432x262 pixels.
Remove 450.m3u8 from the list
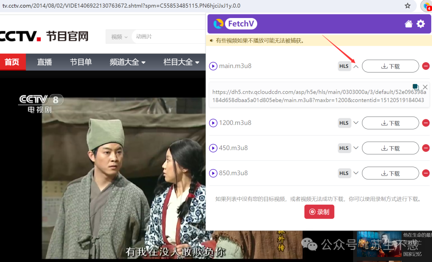pyautogui.click(x=426, y=148)
